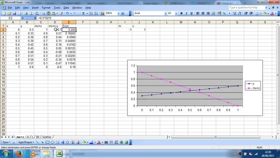Click the AutoSum sigma icon
The image size is (280, 158).
click(x=84, y=14)
